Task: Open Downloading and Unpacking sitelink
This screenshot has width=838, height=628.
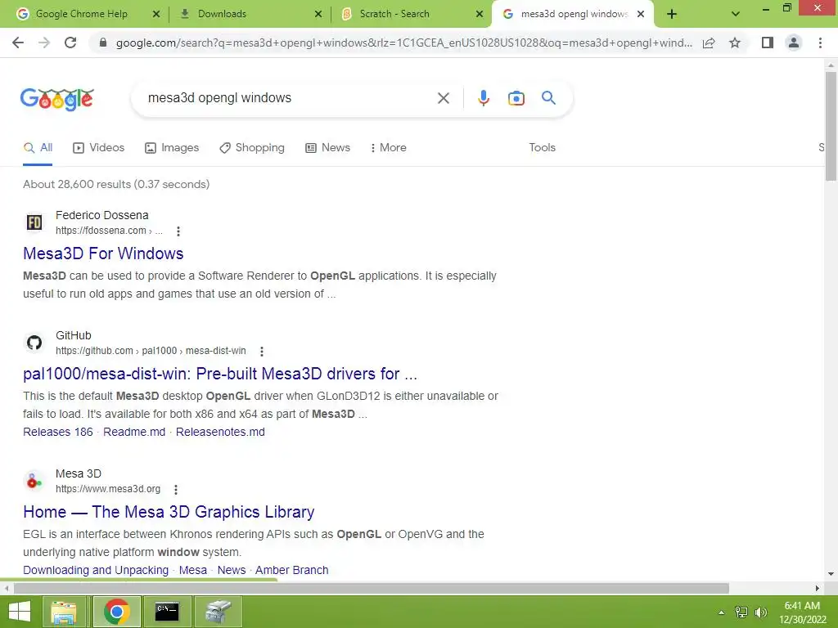Action: click(x=96, y=570)
